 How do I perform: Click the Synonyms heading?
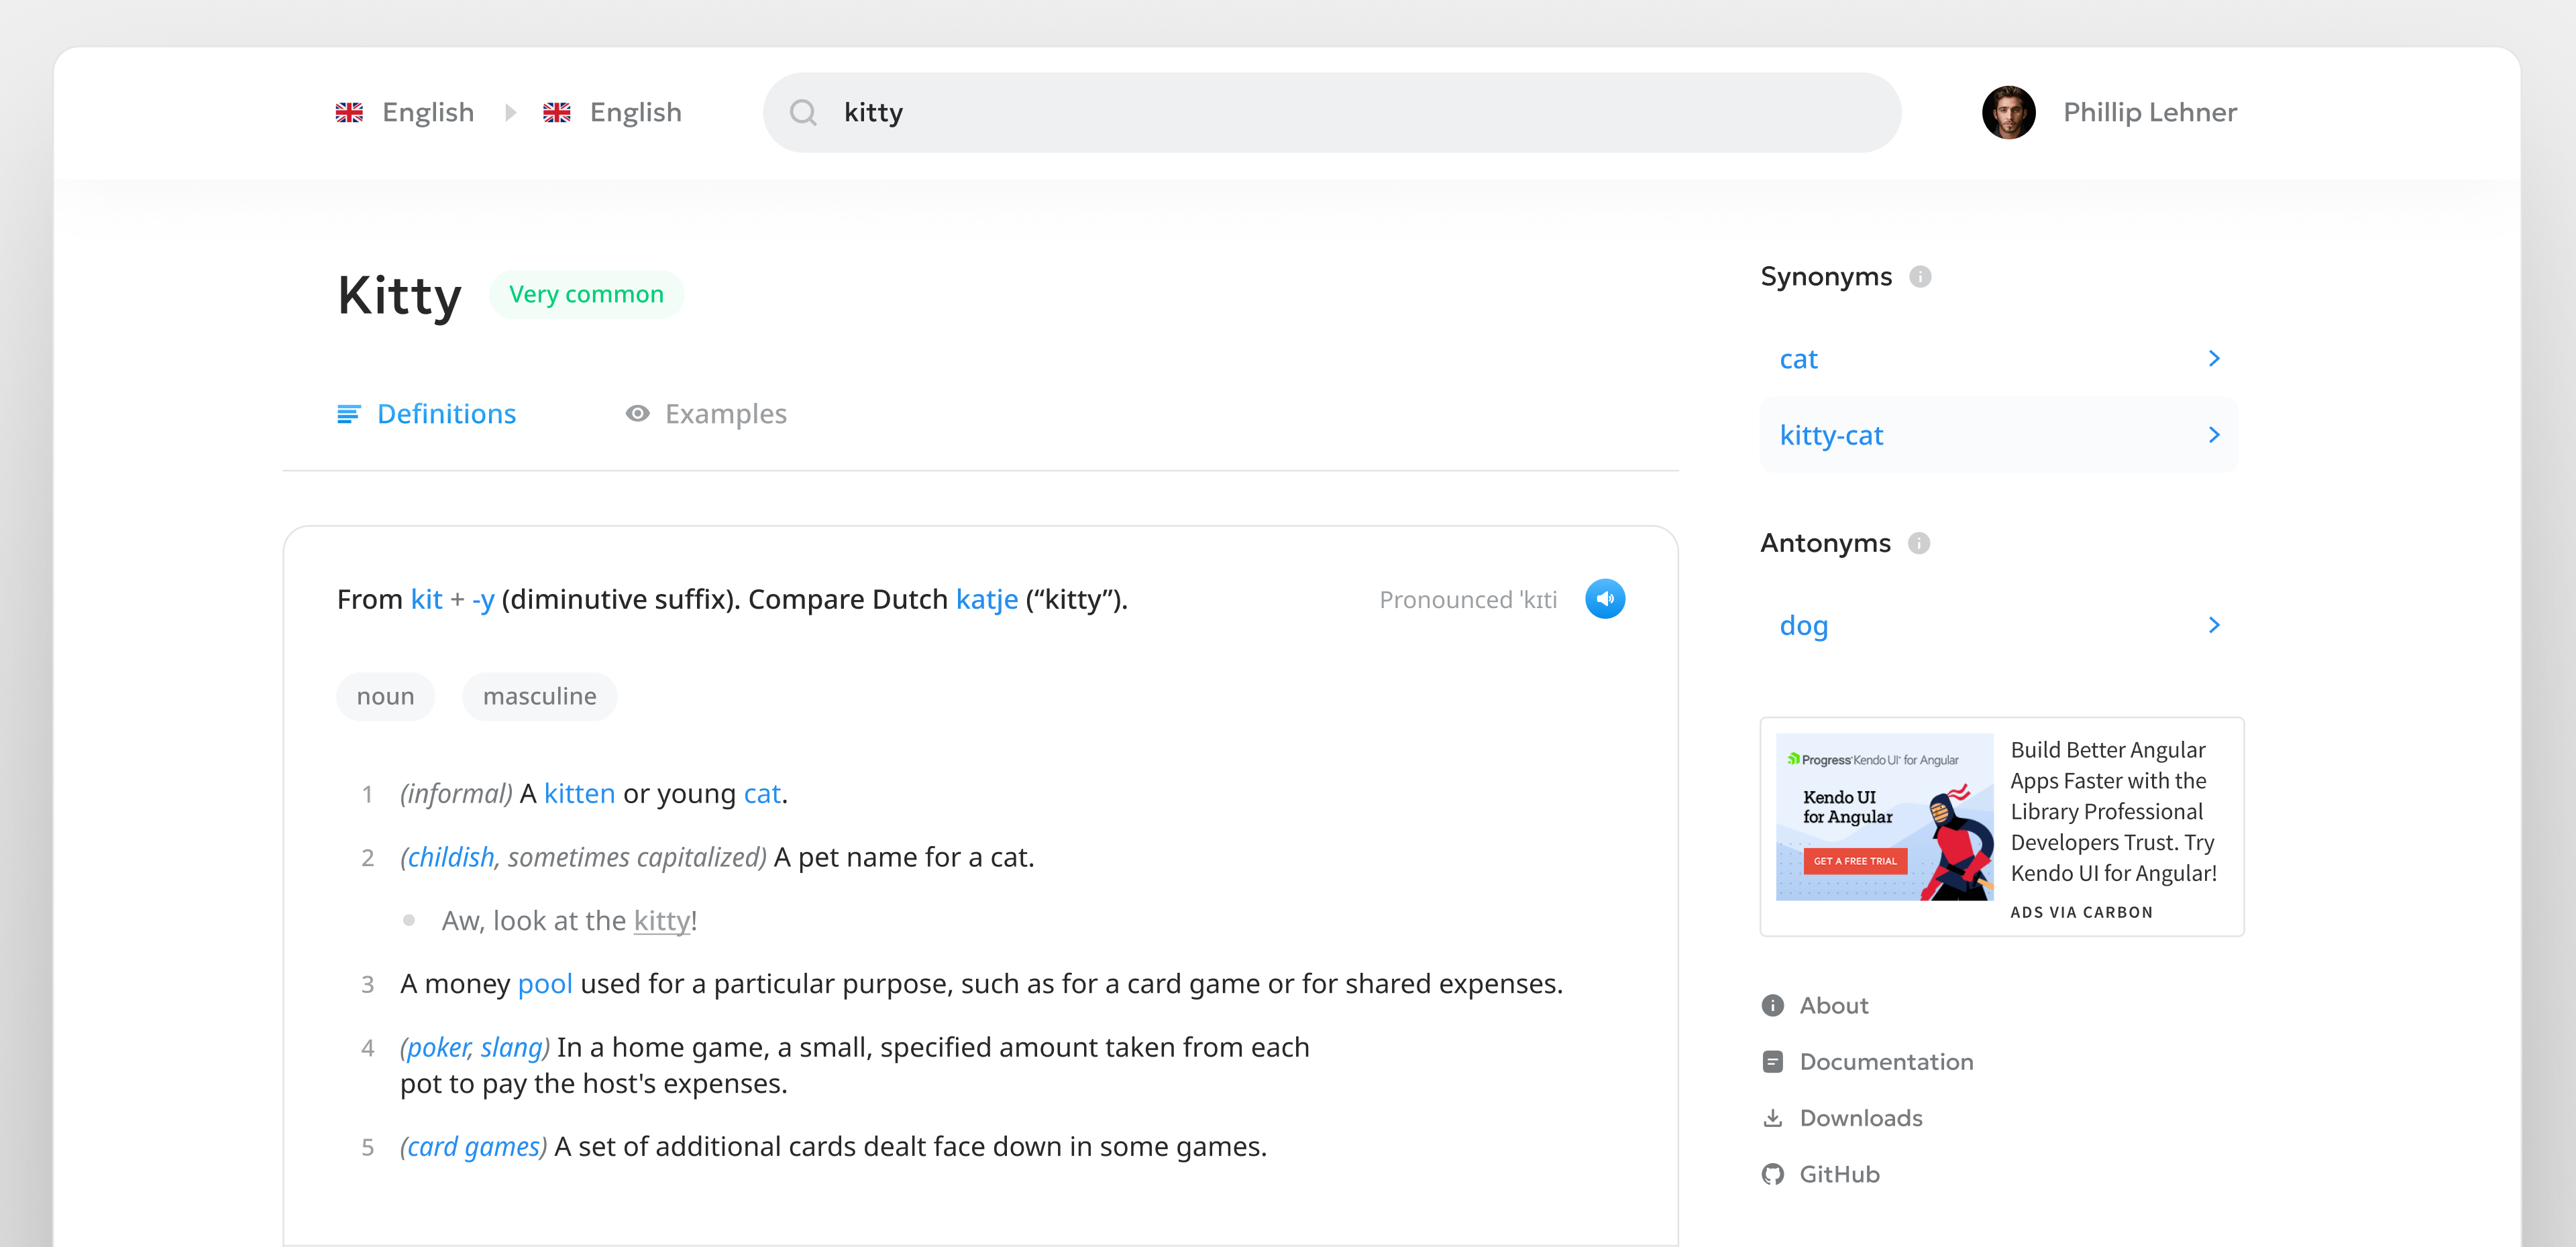(x=1826, y=277)
